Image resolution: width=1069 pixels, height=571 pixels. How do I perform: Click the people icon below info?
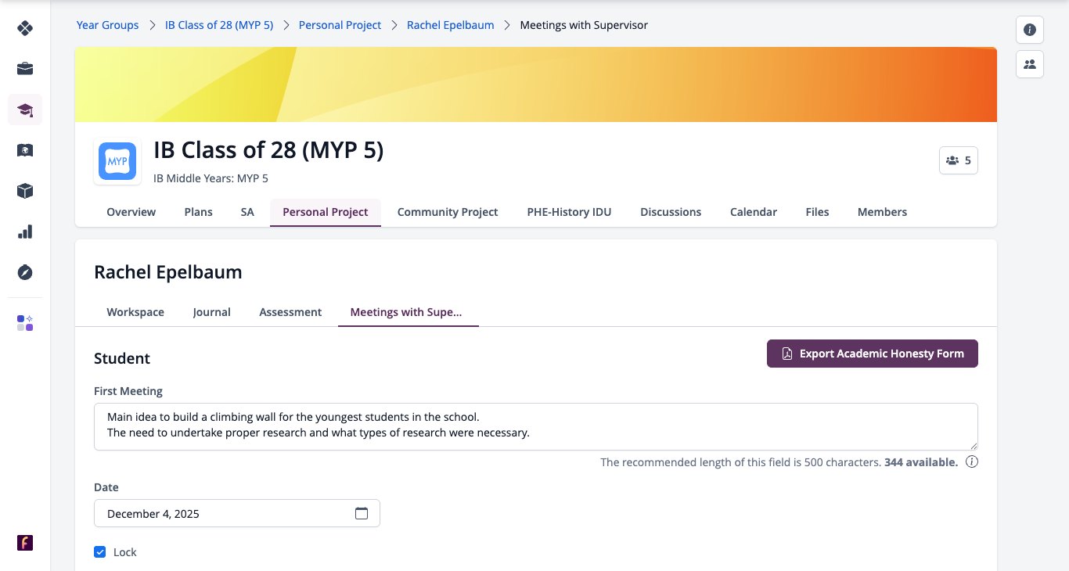click(1030, 64)
